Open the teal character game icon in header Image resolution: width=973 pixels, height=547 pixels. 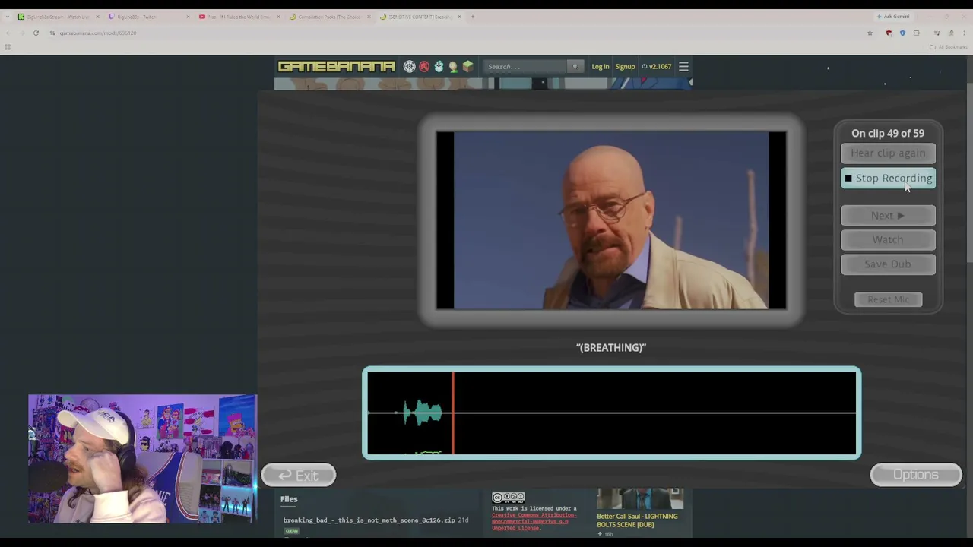click(439, 67)
